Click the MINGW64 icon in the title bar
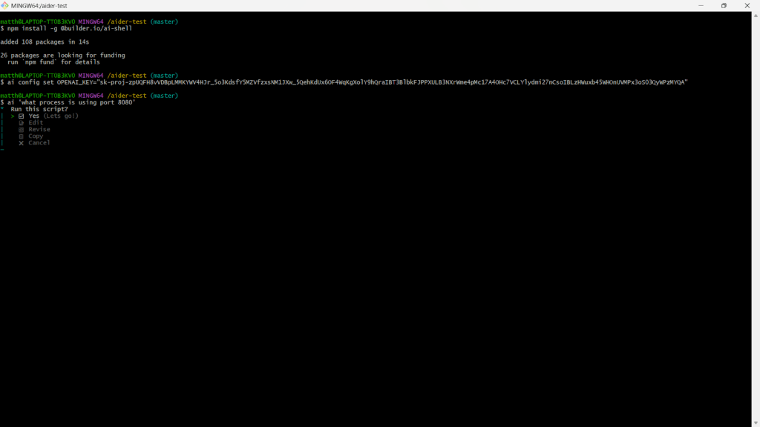This screenshot has width=760, height=427. [x=6, y=5]
